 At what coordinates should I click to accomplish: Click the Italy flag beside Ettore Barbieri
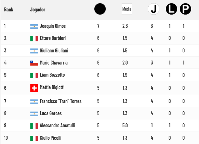coord(34,38)
